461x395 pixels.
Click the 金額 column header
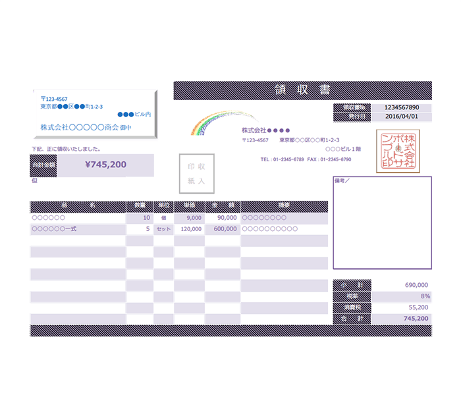coord(223,205)
